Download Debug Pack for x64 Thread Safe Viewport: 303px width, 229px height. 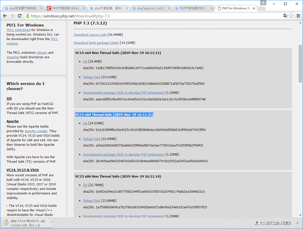point(92,139)
